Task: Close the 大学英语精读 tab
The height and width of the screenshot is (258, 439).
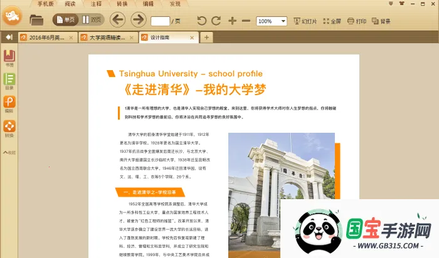Action: (x=131, y=38)
